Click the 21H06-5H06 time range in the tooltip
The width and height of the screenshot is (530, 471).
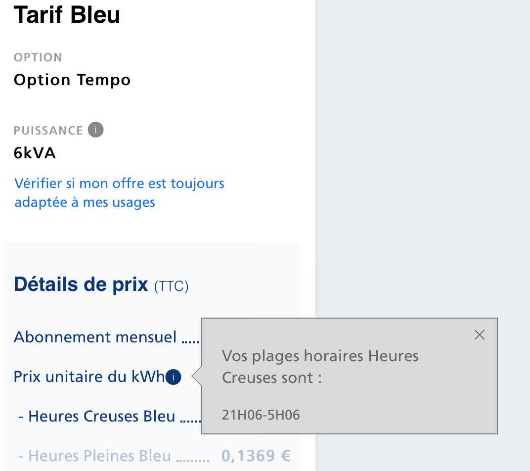[261, 415]
